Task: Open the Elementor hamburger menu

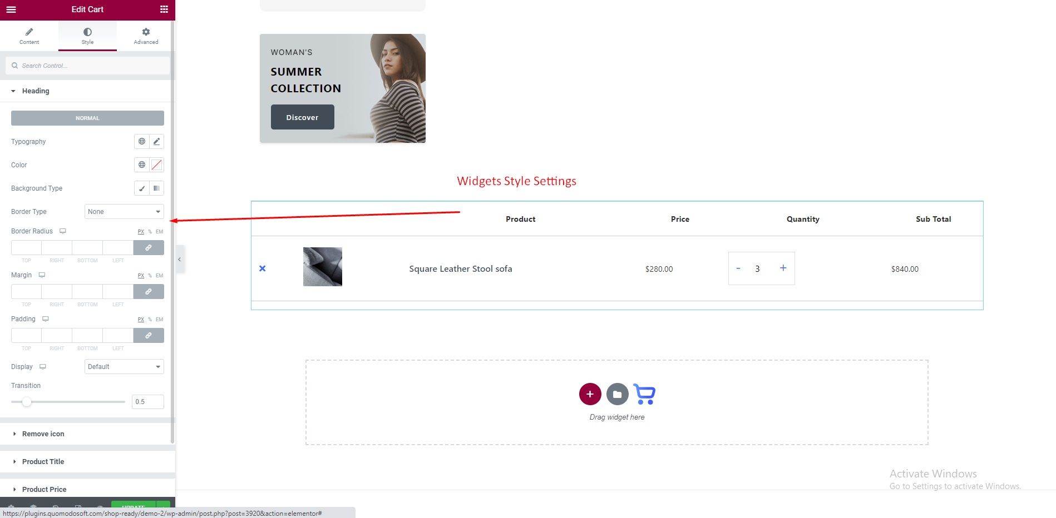Action: (x=11, y=9)
